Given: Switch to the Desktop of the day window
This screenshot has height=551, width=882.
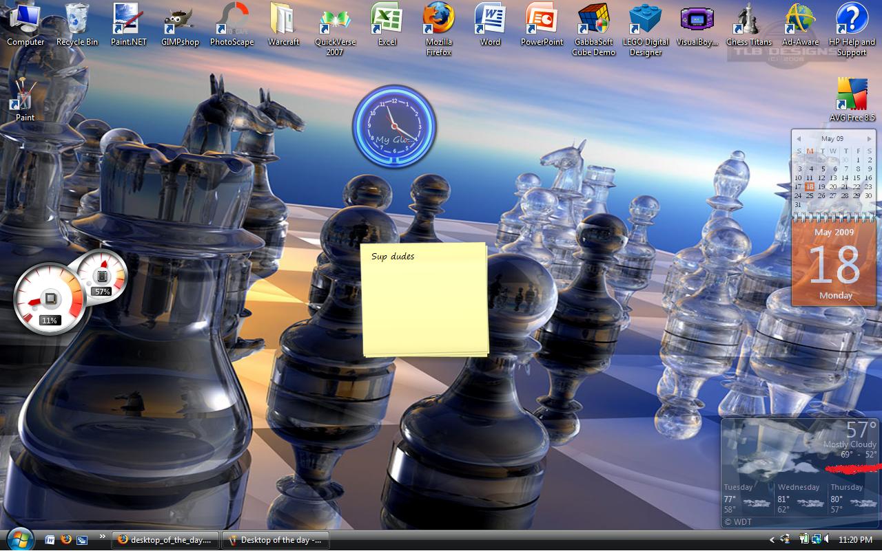Looking at the screenshot, I should pos(276,540).
